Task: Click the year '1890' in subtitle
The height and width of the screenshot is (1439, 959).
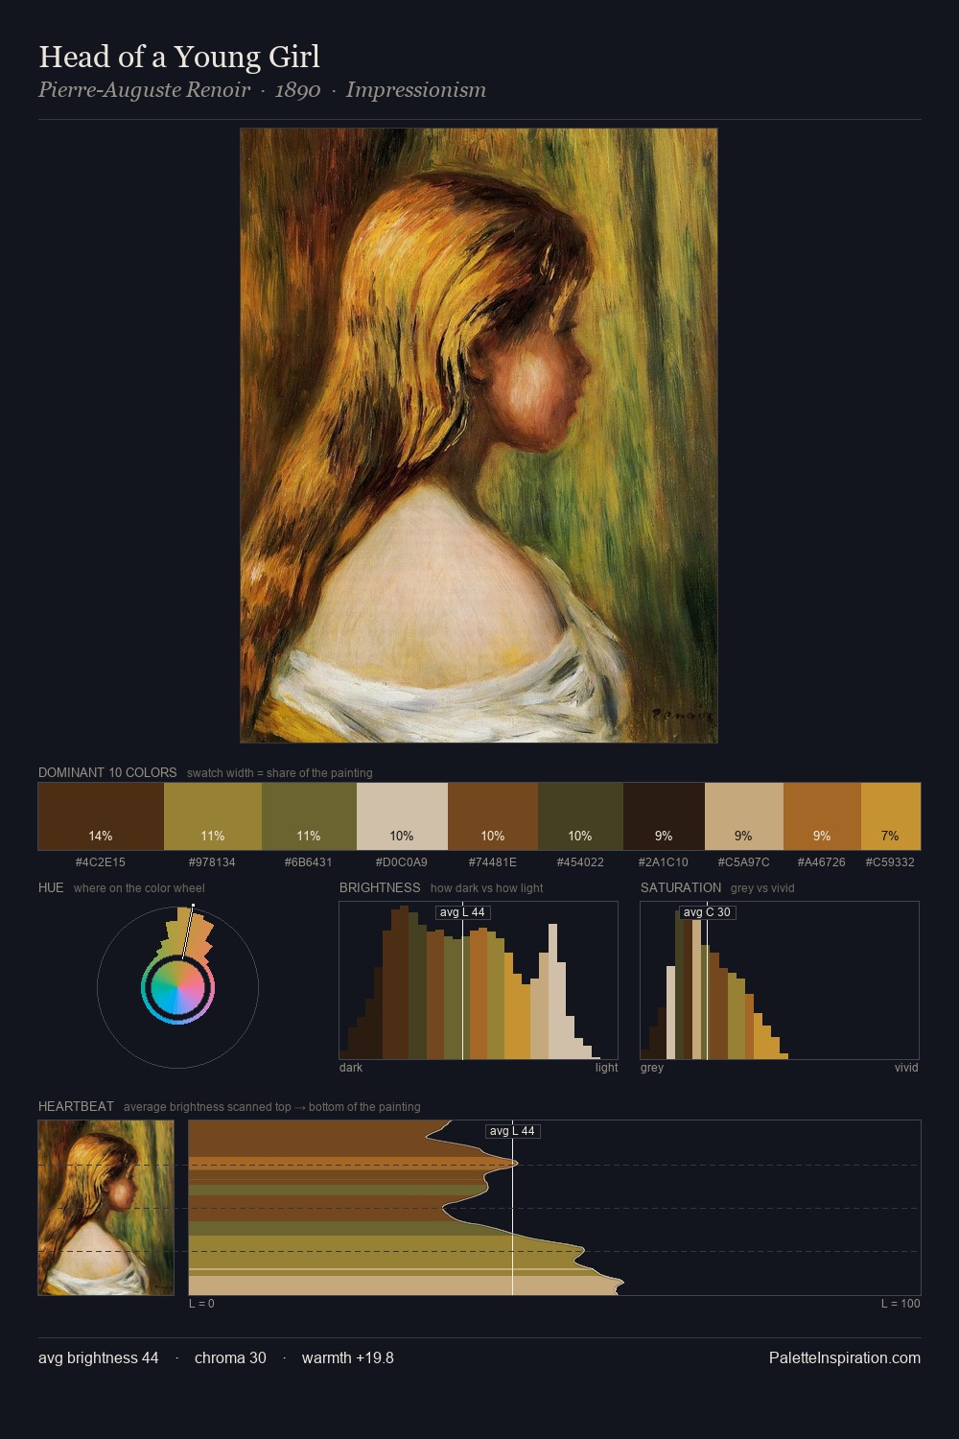Action: tap(297, 90)
